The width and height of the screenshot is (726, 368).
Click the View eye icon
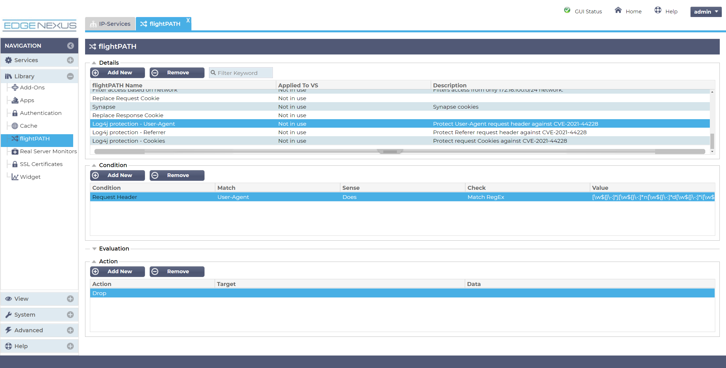[x=9, y=299]
